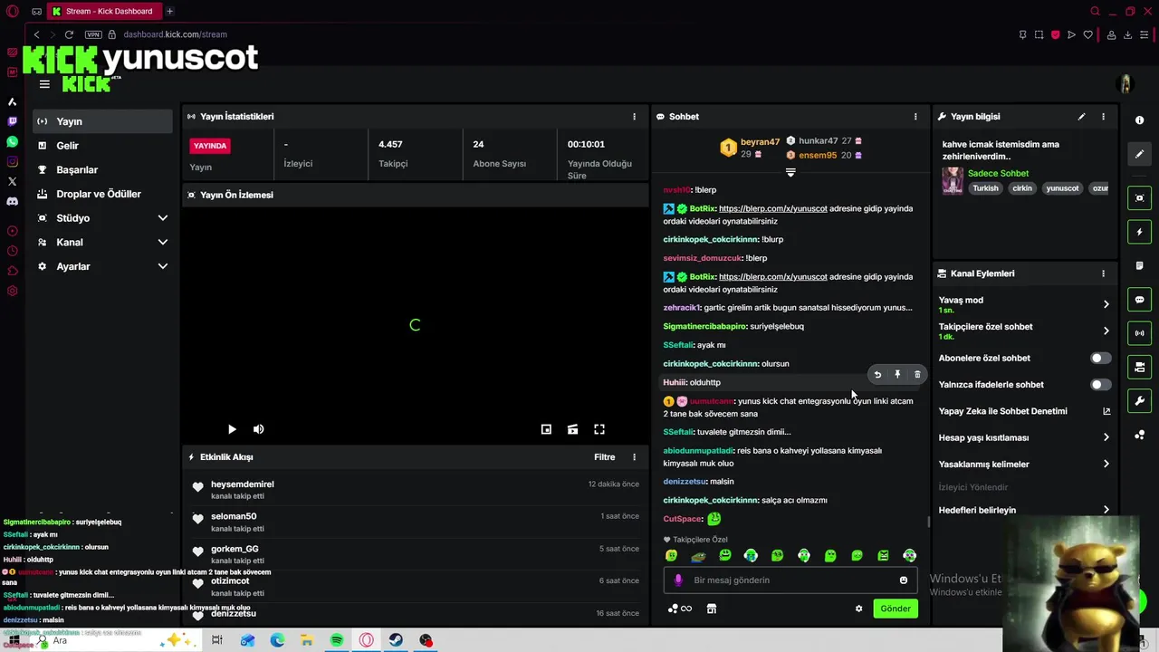Open Sohbet panel three-dot menu
1159x652 pixels.
(x=915, y=117)
